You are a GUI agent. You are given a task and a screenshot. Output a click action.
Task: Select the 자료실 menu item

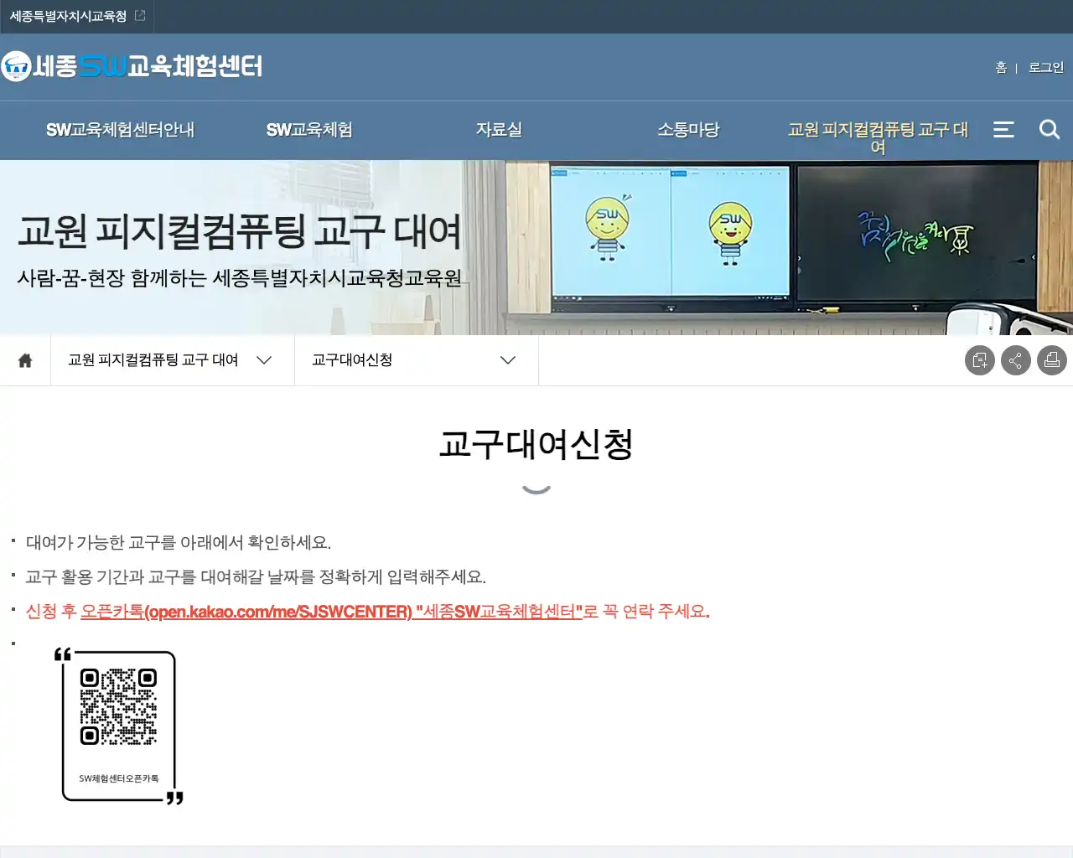[x=499, y=130]
